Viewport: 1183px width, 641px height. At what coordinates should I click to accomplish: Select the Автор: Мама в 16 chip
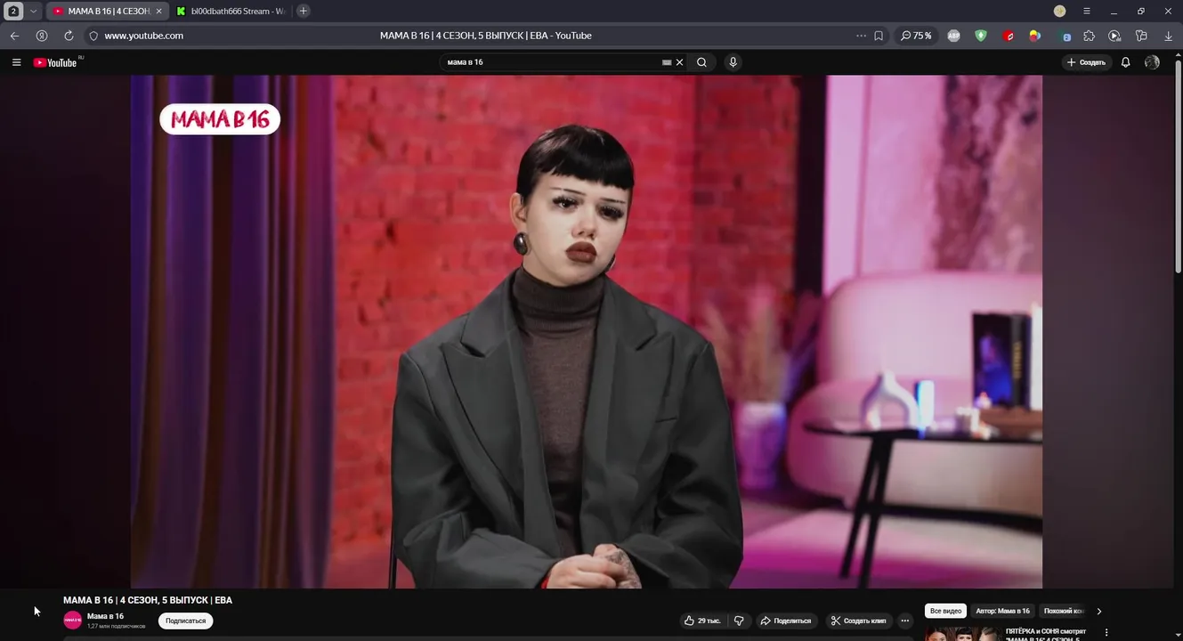point(1002,611)
